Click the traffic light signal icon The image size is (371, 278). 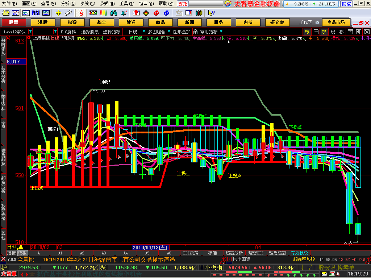click(x=93, y=13)
